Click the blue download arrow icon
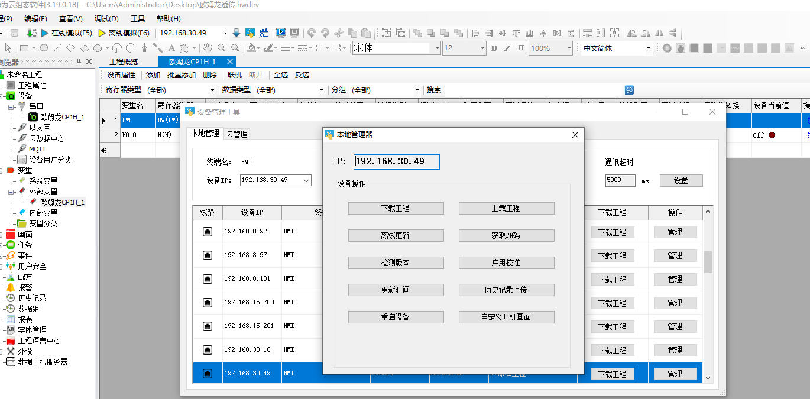This screenshot has height=399, width=810. (x=236, y=33)
